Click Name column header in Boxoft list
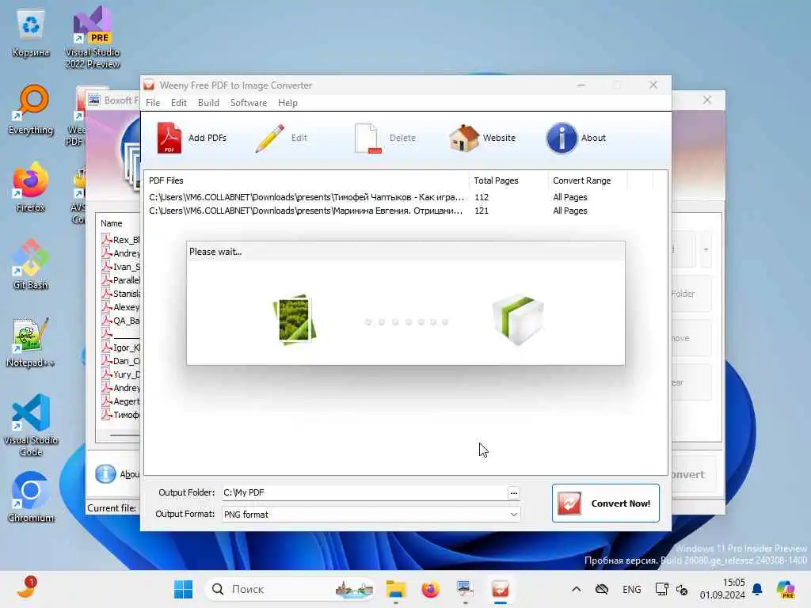 (x=111, y=223)
